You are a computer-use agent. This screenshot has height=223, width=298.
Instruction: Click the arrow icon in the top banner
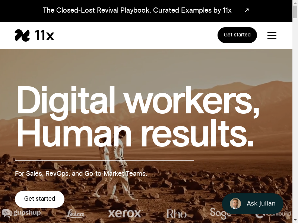(x=247, y=10)
